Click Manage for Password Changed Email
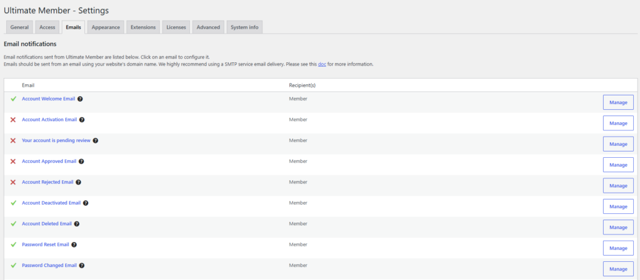Screen dimensions: 640x280 click(618, 269)
